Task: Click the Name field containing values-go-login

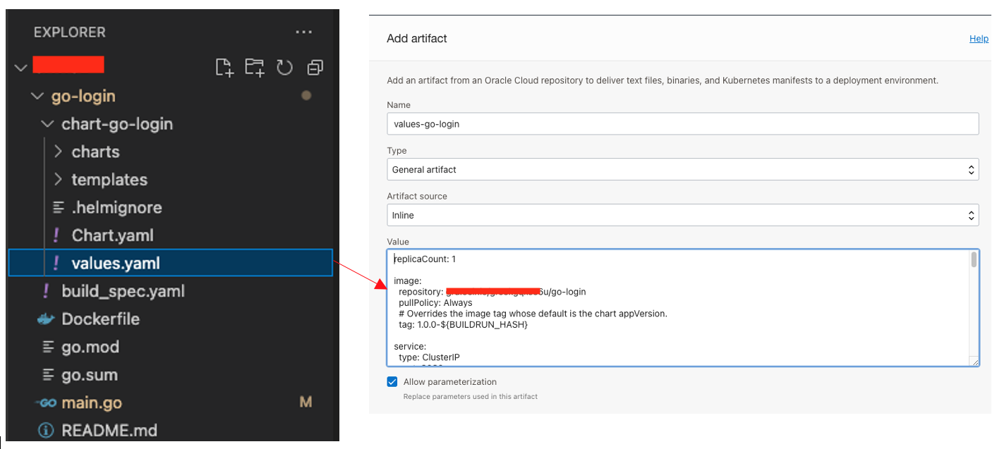Action: tap(683, 123)
